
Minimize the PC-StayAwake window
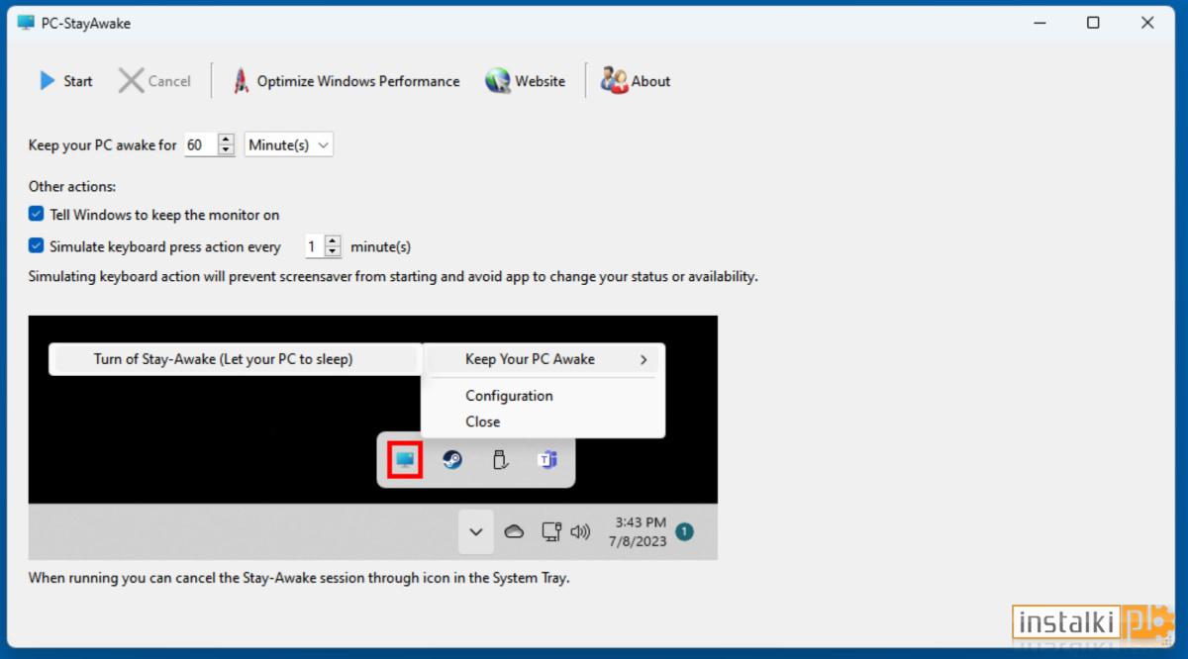[x=1039, y=23]
